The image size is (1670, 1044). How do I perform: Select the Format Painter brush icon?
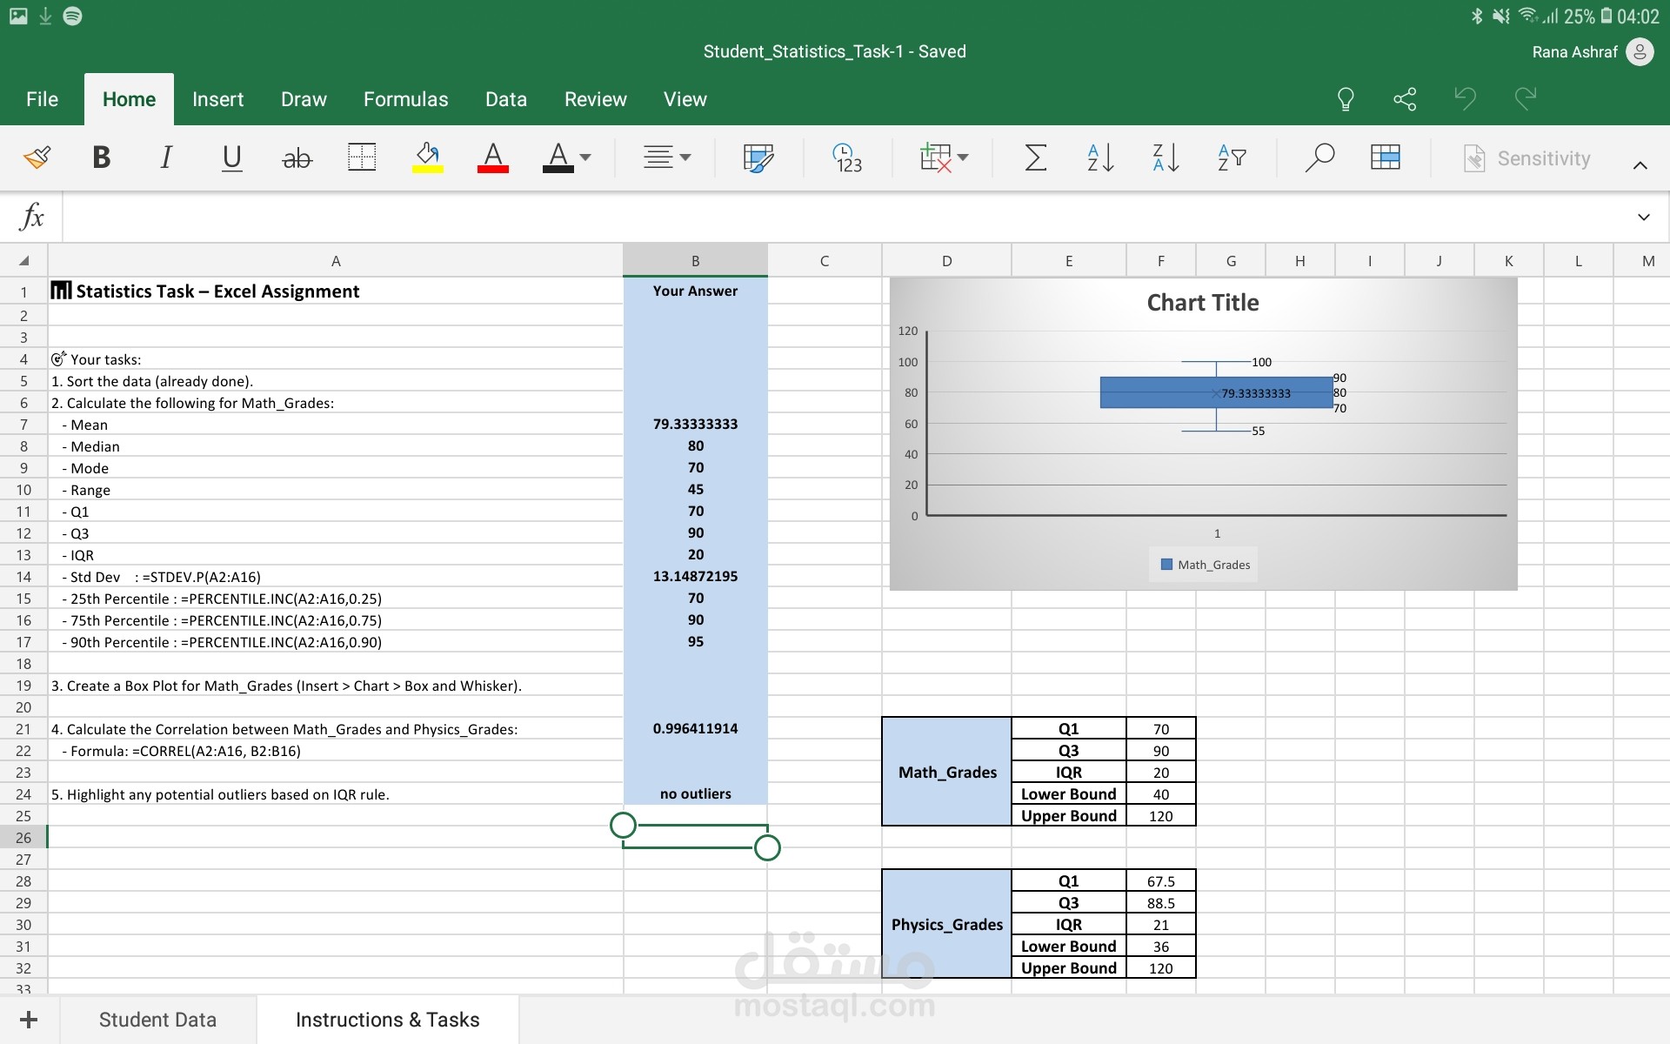37,158
